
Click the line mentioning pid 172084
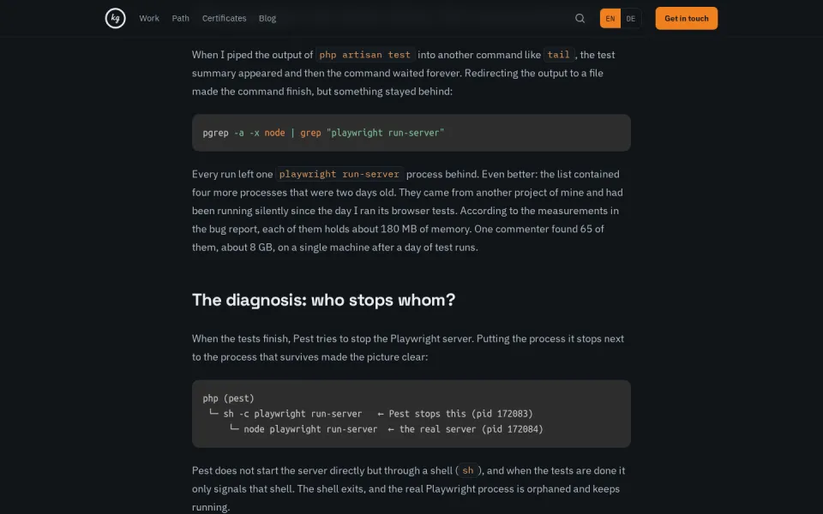pyautogui.click(x=387, y=429)
